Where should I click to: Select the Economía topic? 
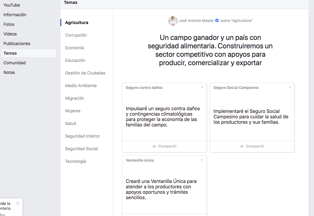coord(74,47)
